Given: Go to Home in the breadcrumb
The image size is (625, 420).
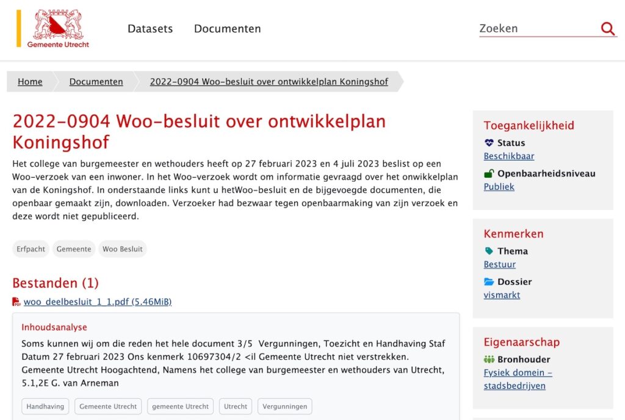Looking at the screenshot, I should click(x=30, y=82).
